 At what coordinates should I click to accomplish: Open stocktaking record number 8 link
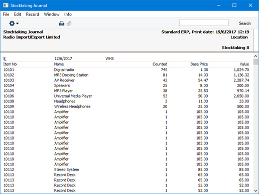(5, 58)
